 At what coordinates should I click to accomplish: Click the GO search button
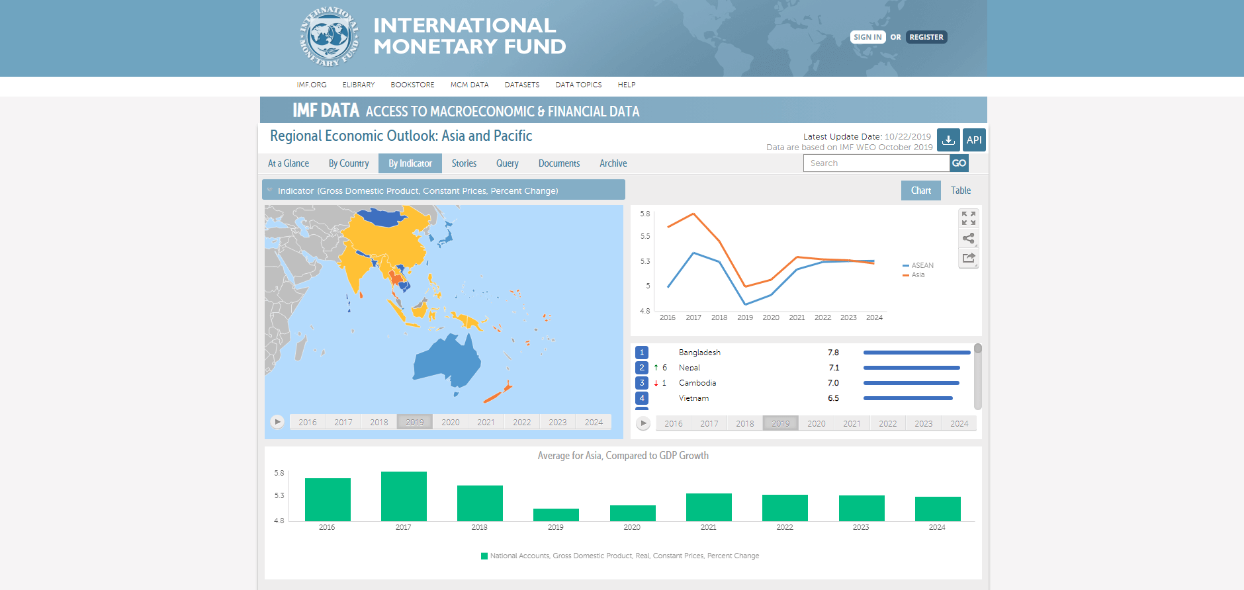click(959, 163)
